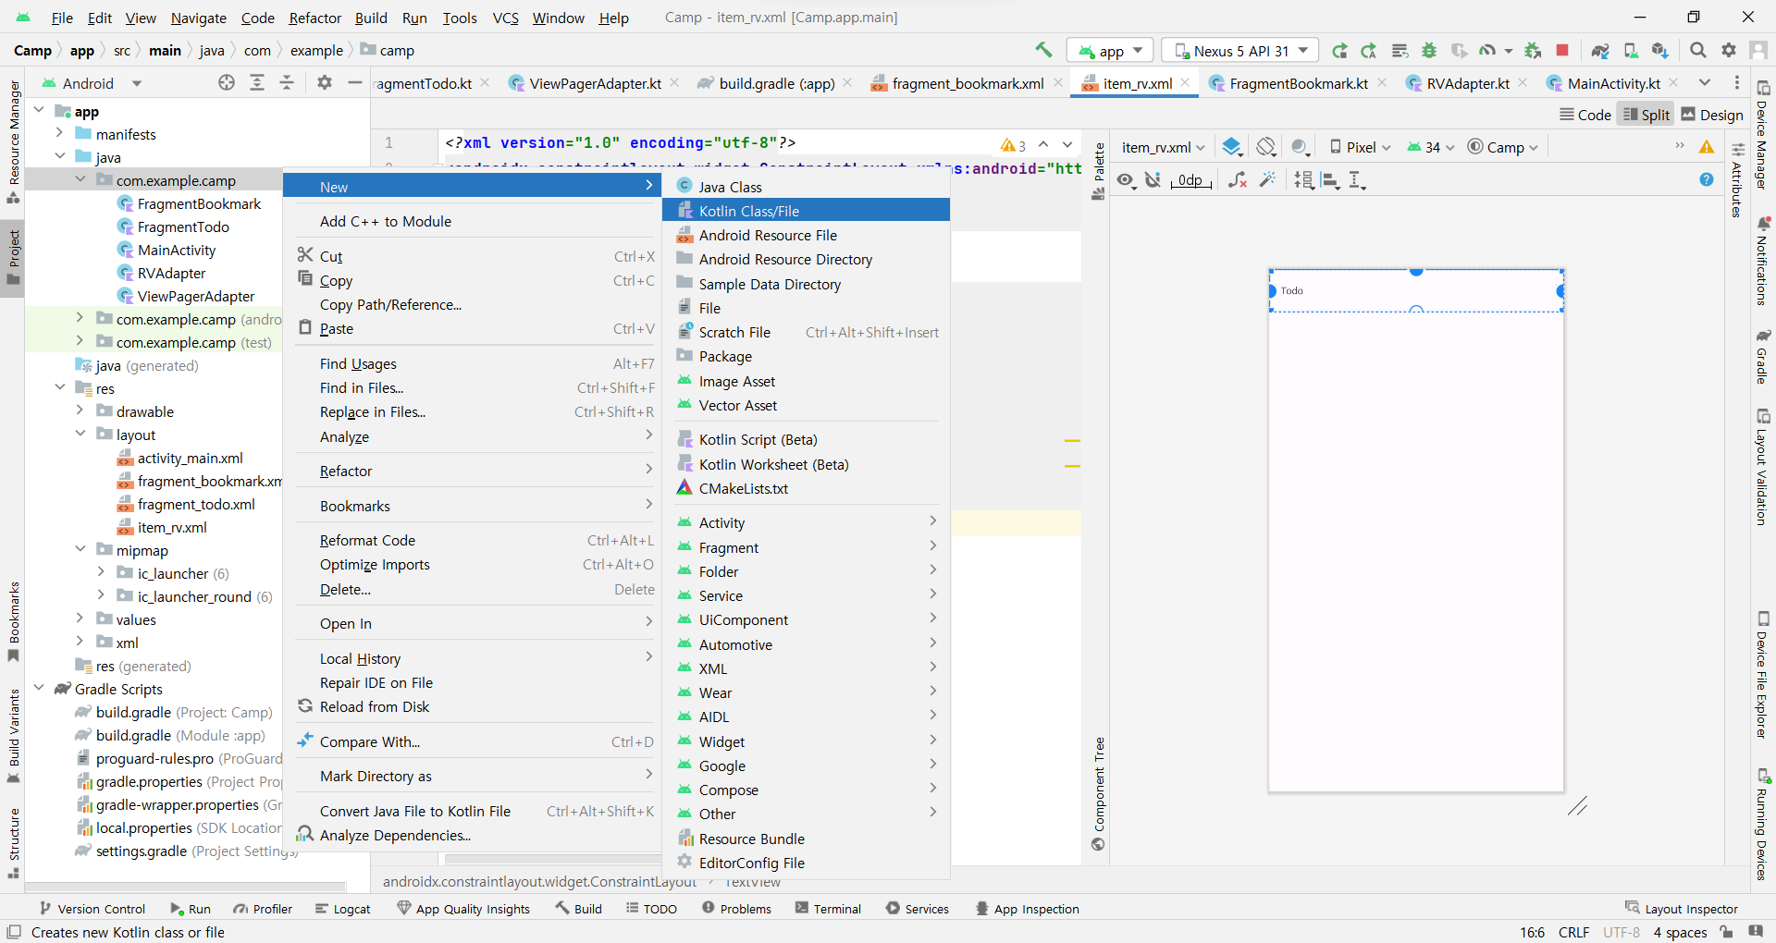Image resolution: width=1776 pixels, height=943 pixels.
Task: Open the Camp theme dropdown
Action: [1503, 147]
